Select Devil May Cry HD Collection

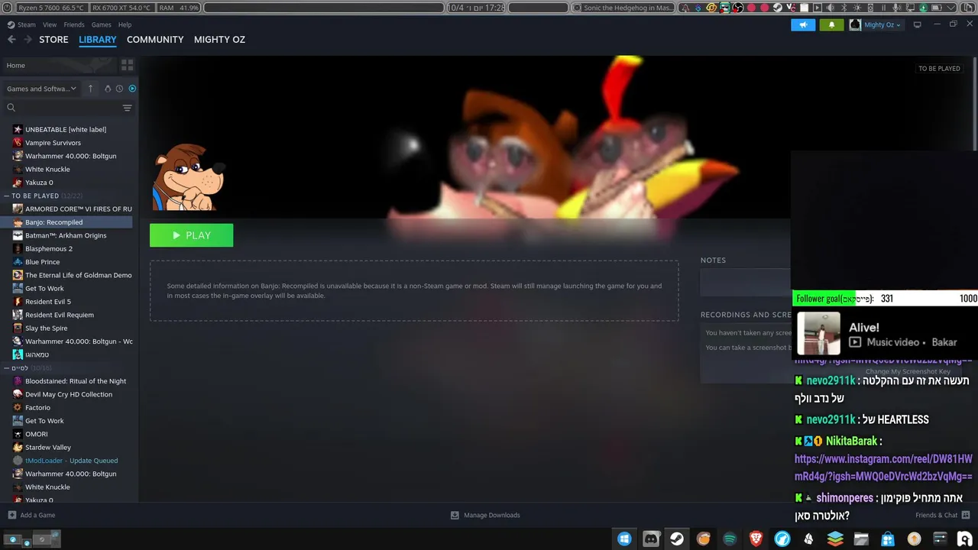pyautogui.click(x=69, y=394)
